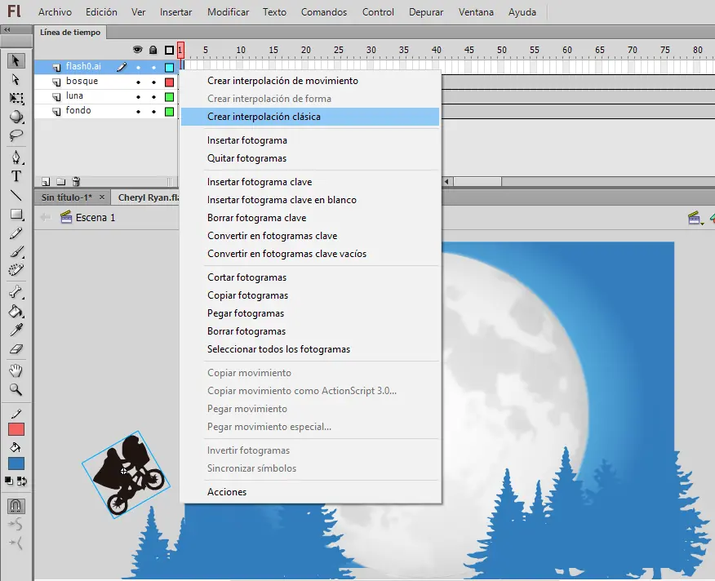Click the cyan outline color of flash0.ai layer
The image size is (715, 581).
coord(169,68)
